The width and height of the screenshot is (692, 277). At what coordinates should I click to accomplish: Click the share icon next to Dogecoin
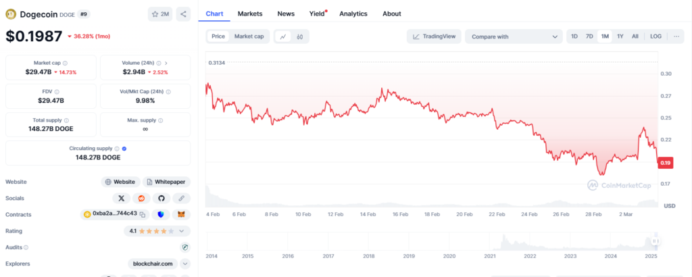(184, 14)
